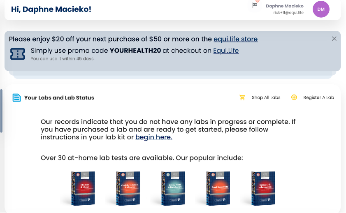Image resolution: width=346 pixels, height=213 pixels.
Task: Click the Shop All Labs cart icon
Action: (242, 97)
